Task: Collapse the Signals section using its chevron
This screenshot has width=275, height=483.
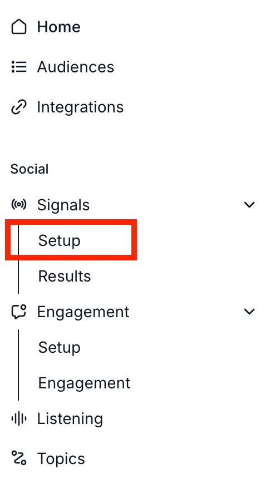Action: pos(249,205)
